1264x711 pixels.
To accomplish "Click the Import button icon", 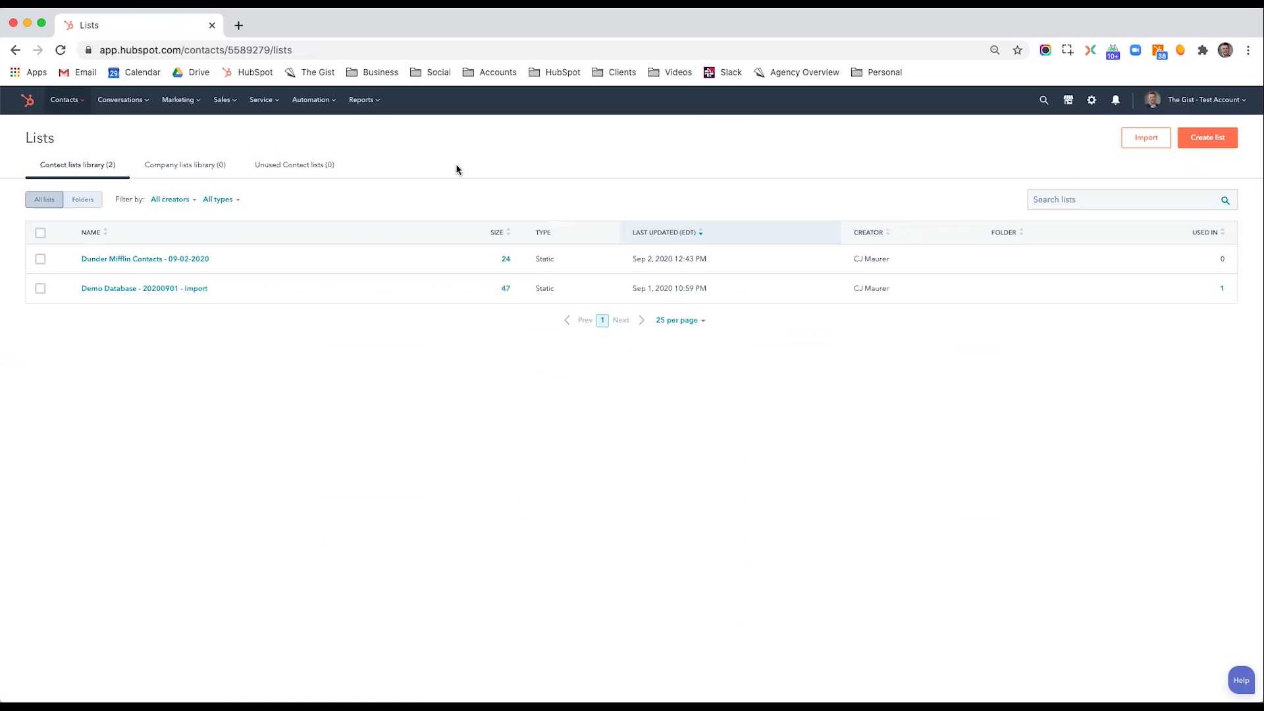I will [x=1146, y=137].
